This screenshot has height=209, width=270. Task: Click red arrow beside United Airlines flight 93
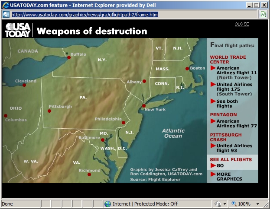(213, 146)
